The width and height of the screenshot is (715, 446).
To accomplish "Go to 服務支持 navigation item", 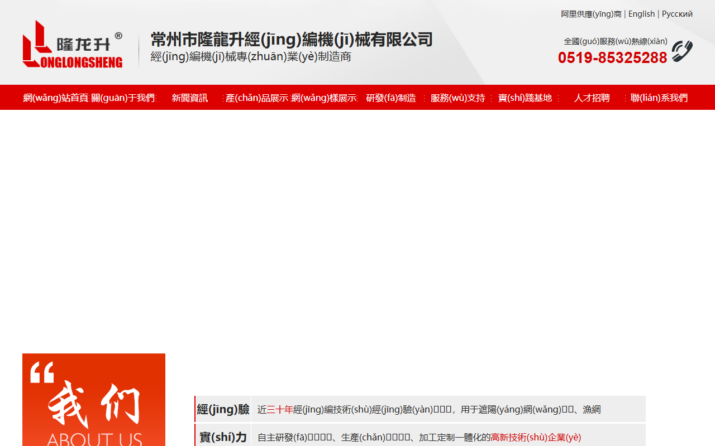I will point(458,98).
